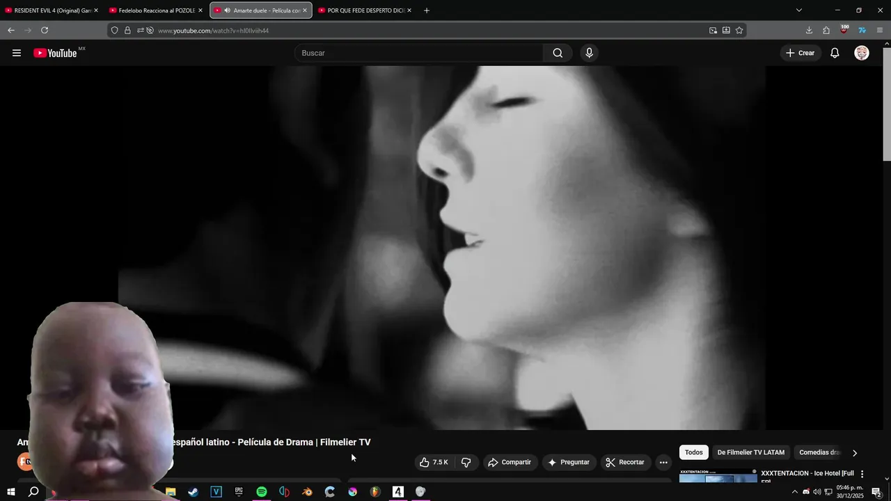
Task: Open the account avatar menu
Action: point(862,53)
